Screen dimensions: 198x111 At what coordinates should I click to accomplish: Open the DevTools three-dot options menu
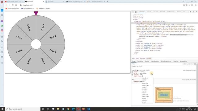coord(193,12)
